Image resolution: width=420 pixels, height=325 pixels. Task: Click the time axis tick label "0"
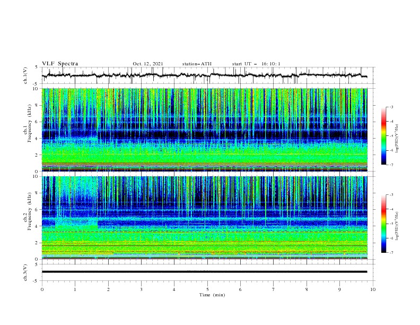point(42,289)
